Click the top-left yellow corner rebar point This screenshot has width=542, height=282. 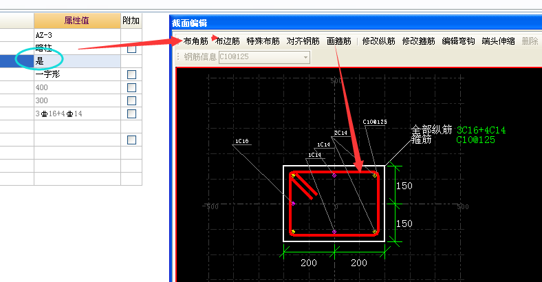[x=294, y=175]
